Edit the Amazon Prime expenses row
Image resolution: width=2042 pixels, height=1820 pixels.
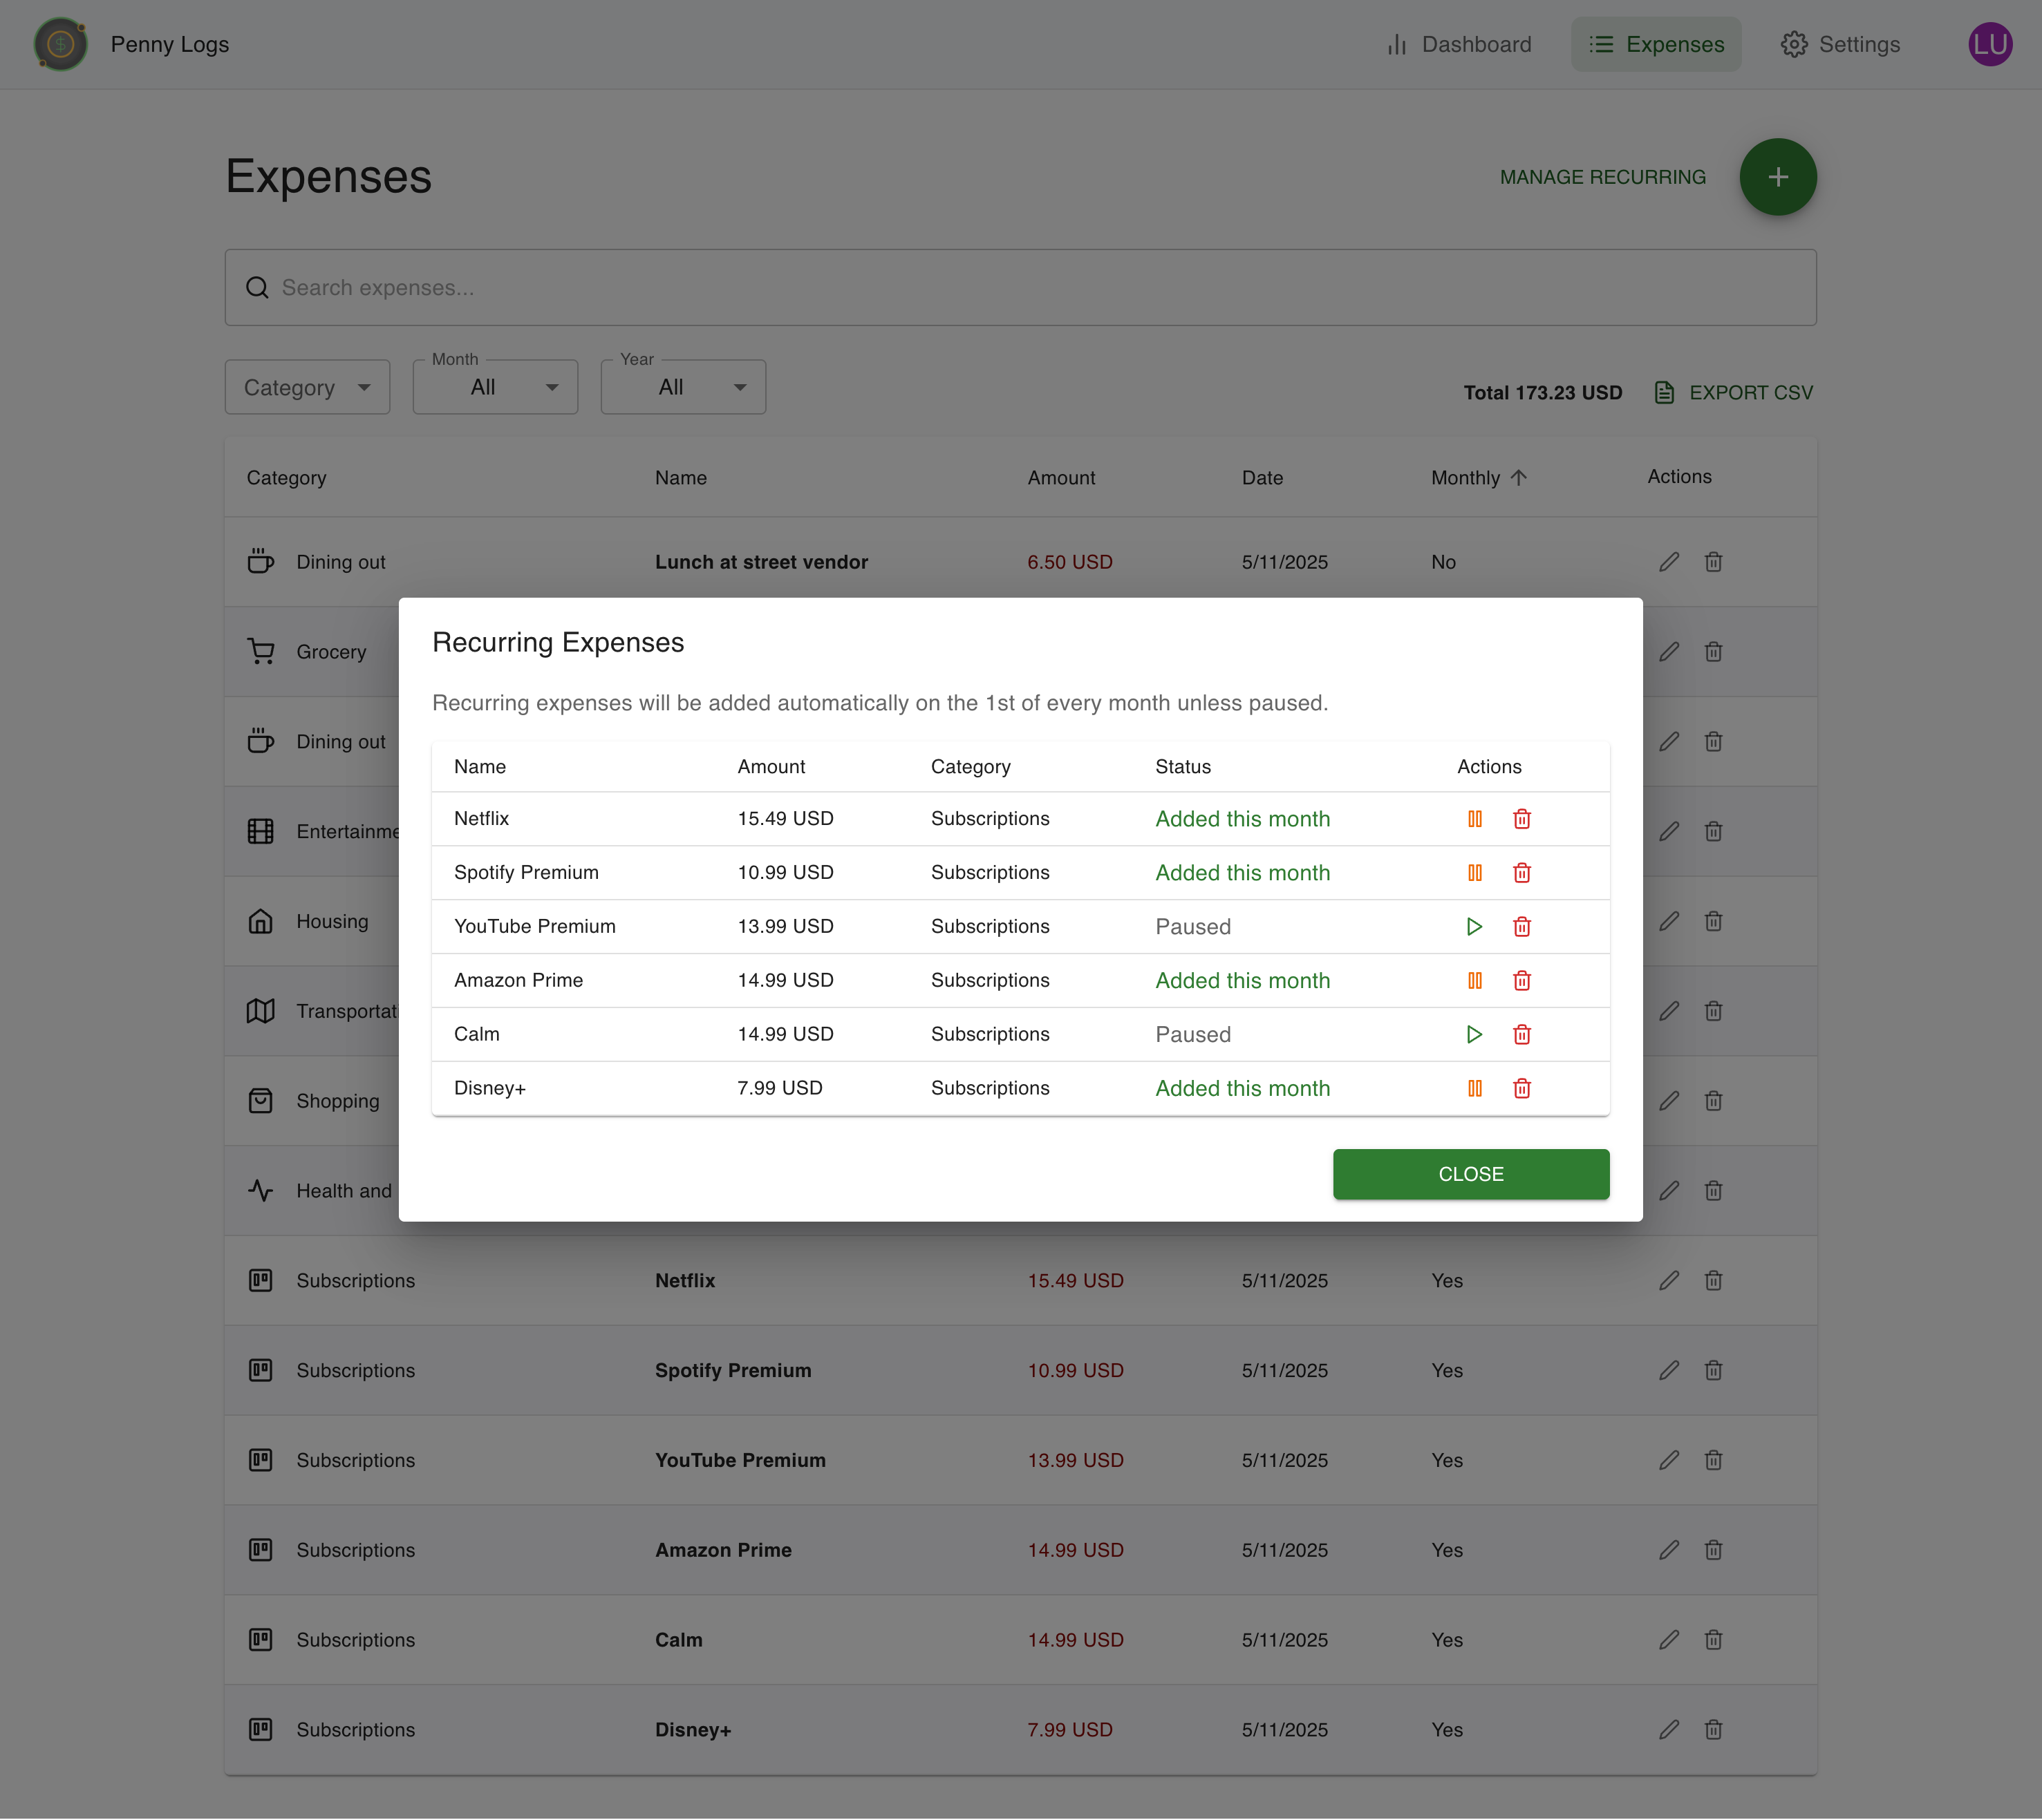point(1669,1550)
